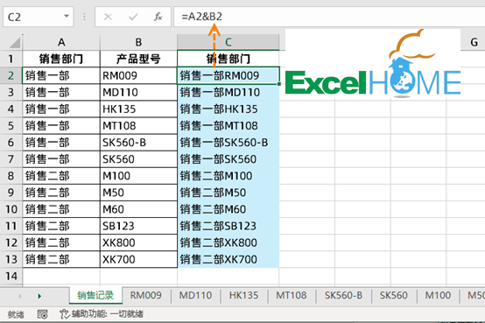Image resolution: width=485 pixels, height=323 pixels.
Task: Click cell B6 containing SK560-B
Action: pos(138,143)
